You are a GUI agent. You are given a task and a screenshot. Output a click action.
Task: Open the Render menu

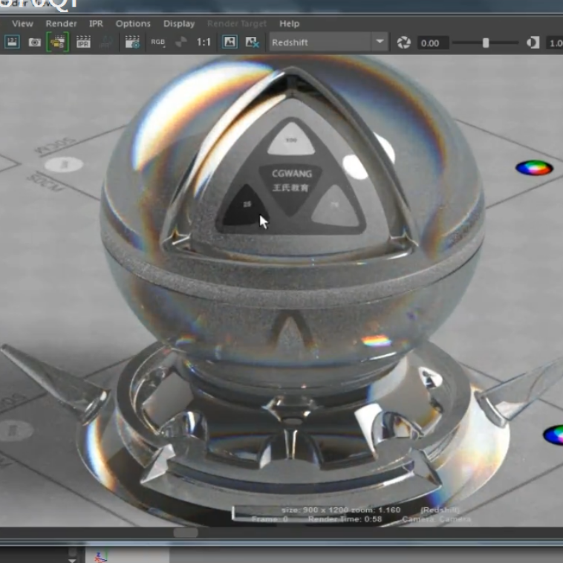pos(61,24)
